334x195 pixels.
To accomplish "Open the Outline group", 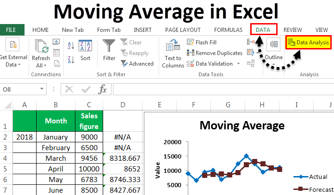I will [x=273, y=52].
